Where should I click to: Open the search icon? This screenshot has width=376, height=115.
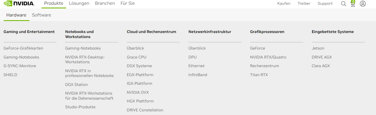coord(343,4)
